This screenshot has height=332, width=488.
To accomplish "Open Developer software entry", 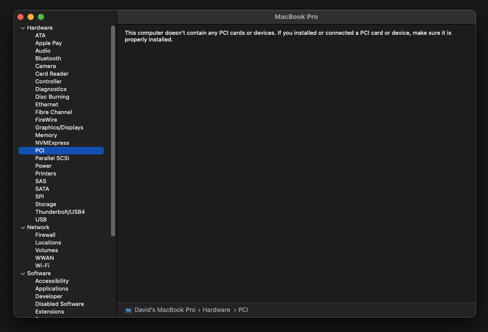I will (x=49, y=296).
